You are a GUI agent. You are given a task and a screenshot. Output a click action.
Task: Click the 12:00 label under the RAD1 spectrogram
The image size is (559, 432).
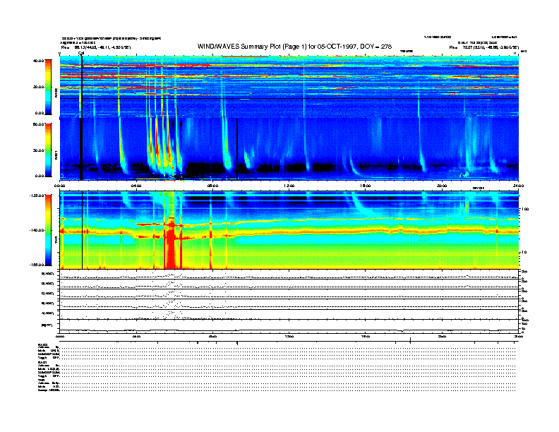point(289,186)
